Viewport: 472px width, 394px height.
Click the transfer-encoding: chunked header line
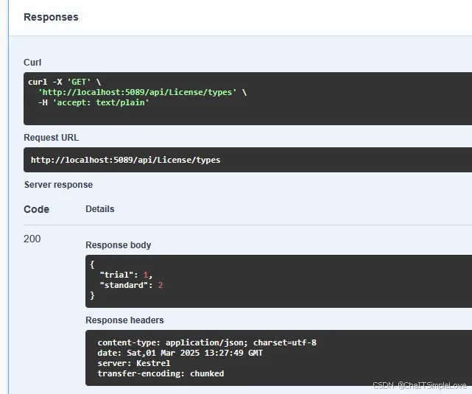(x=161, y=373)
